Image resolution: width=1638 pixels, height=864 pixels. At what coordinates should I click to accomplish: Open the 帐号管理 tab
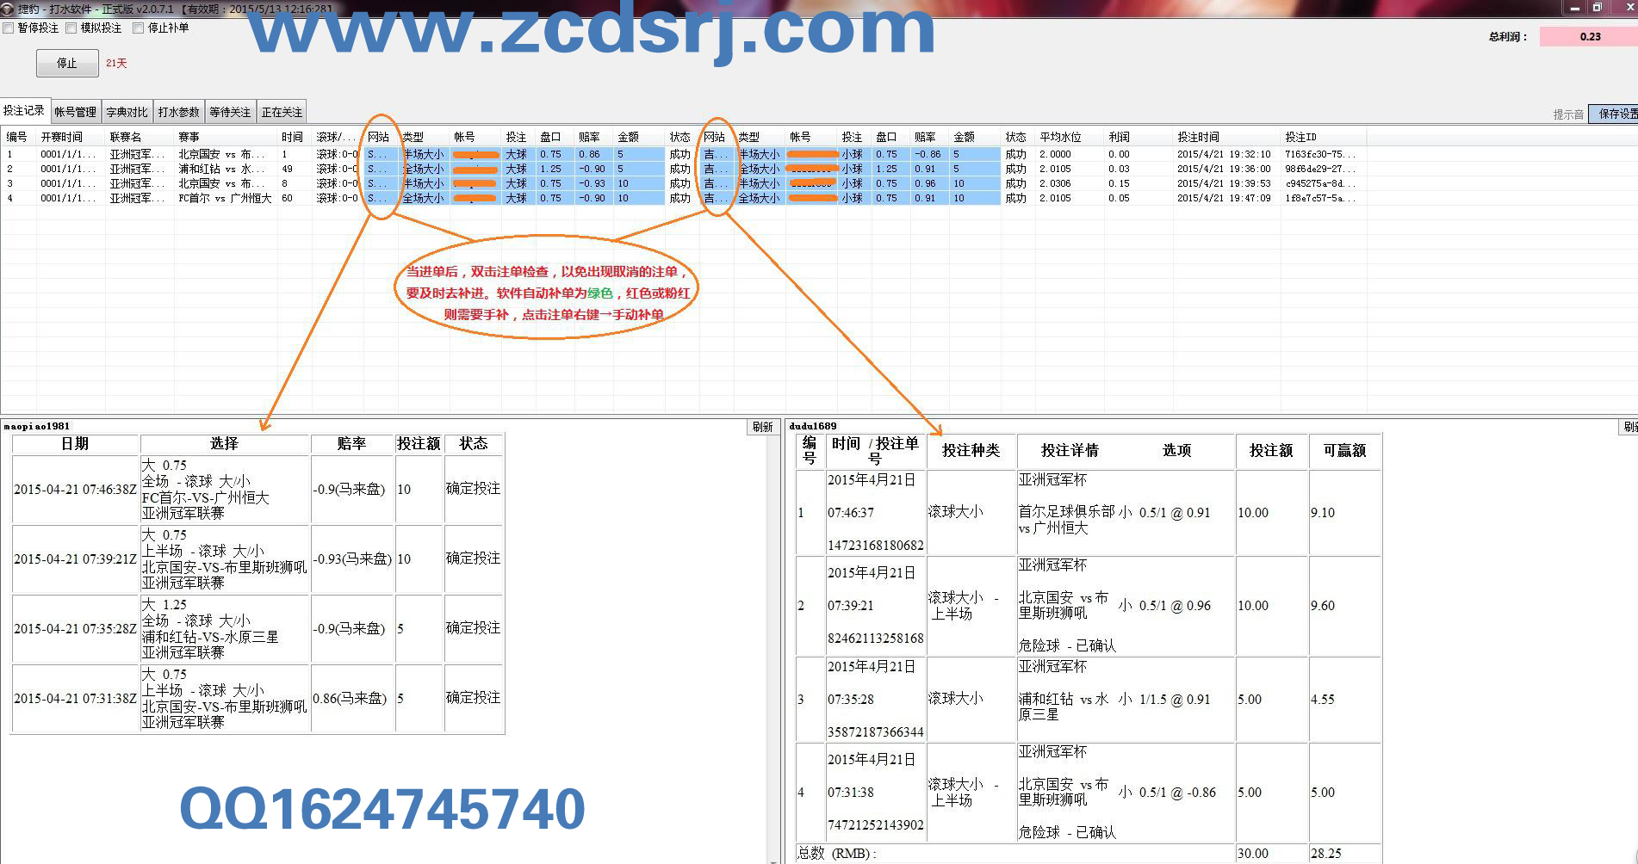[x=76, y=112]
